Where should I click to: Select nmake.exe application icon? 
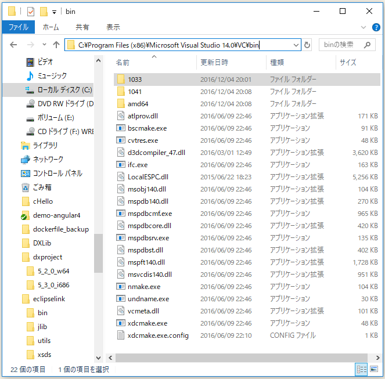(x=121, y=287)
